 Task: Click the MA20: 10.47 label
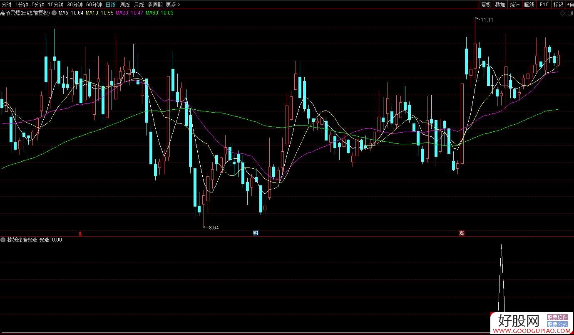(x=129, y=13)
